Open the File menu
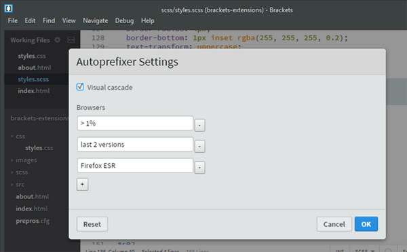The height and width of the screenshot is (252, 407). [x=13, y=20]
